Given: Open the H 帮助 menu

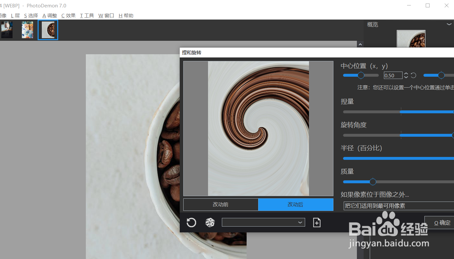Looking at the screenshot, I should coord(126,15).
